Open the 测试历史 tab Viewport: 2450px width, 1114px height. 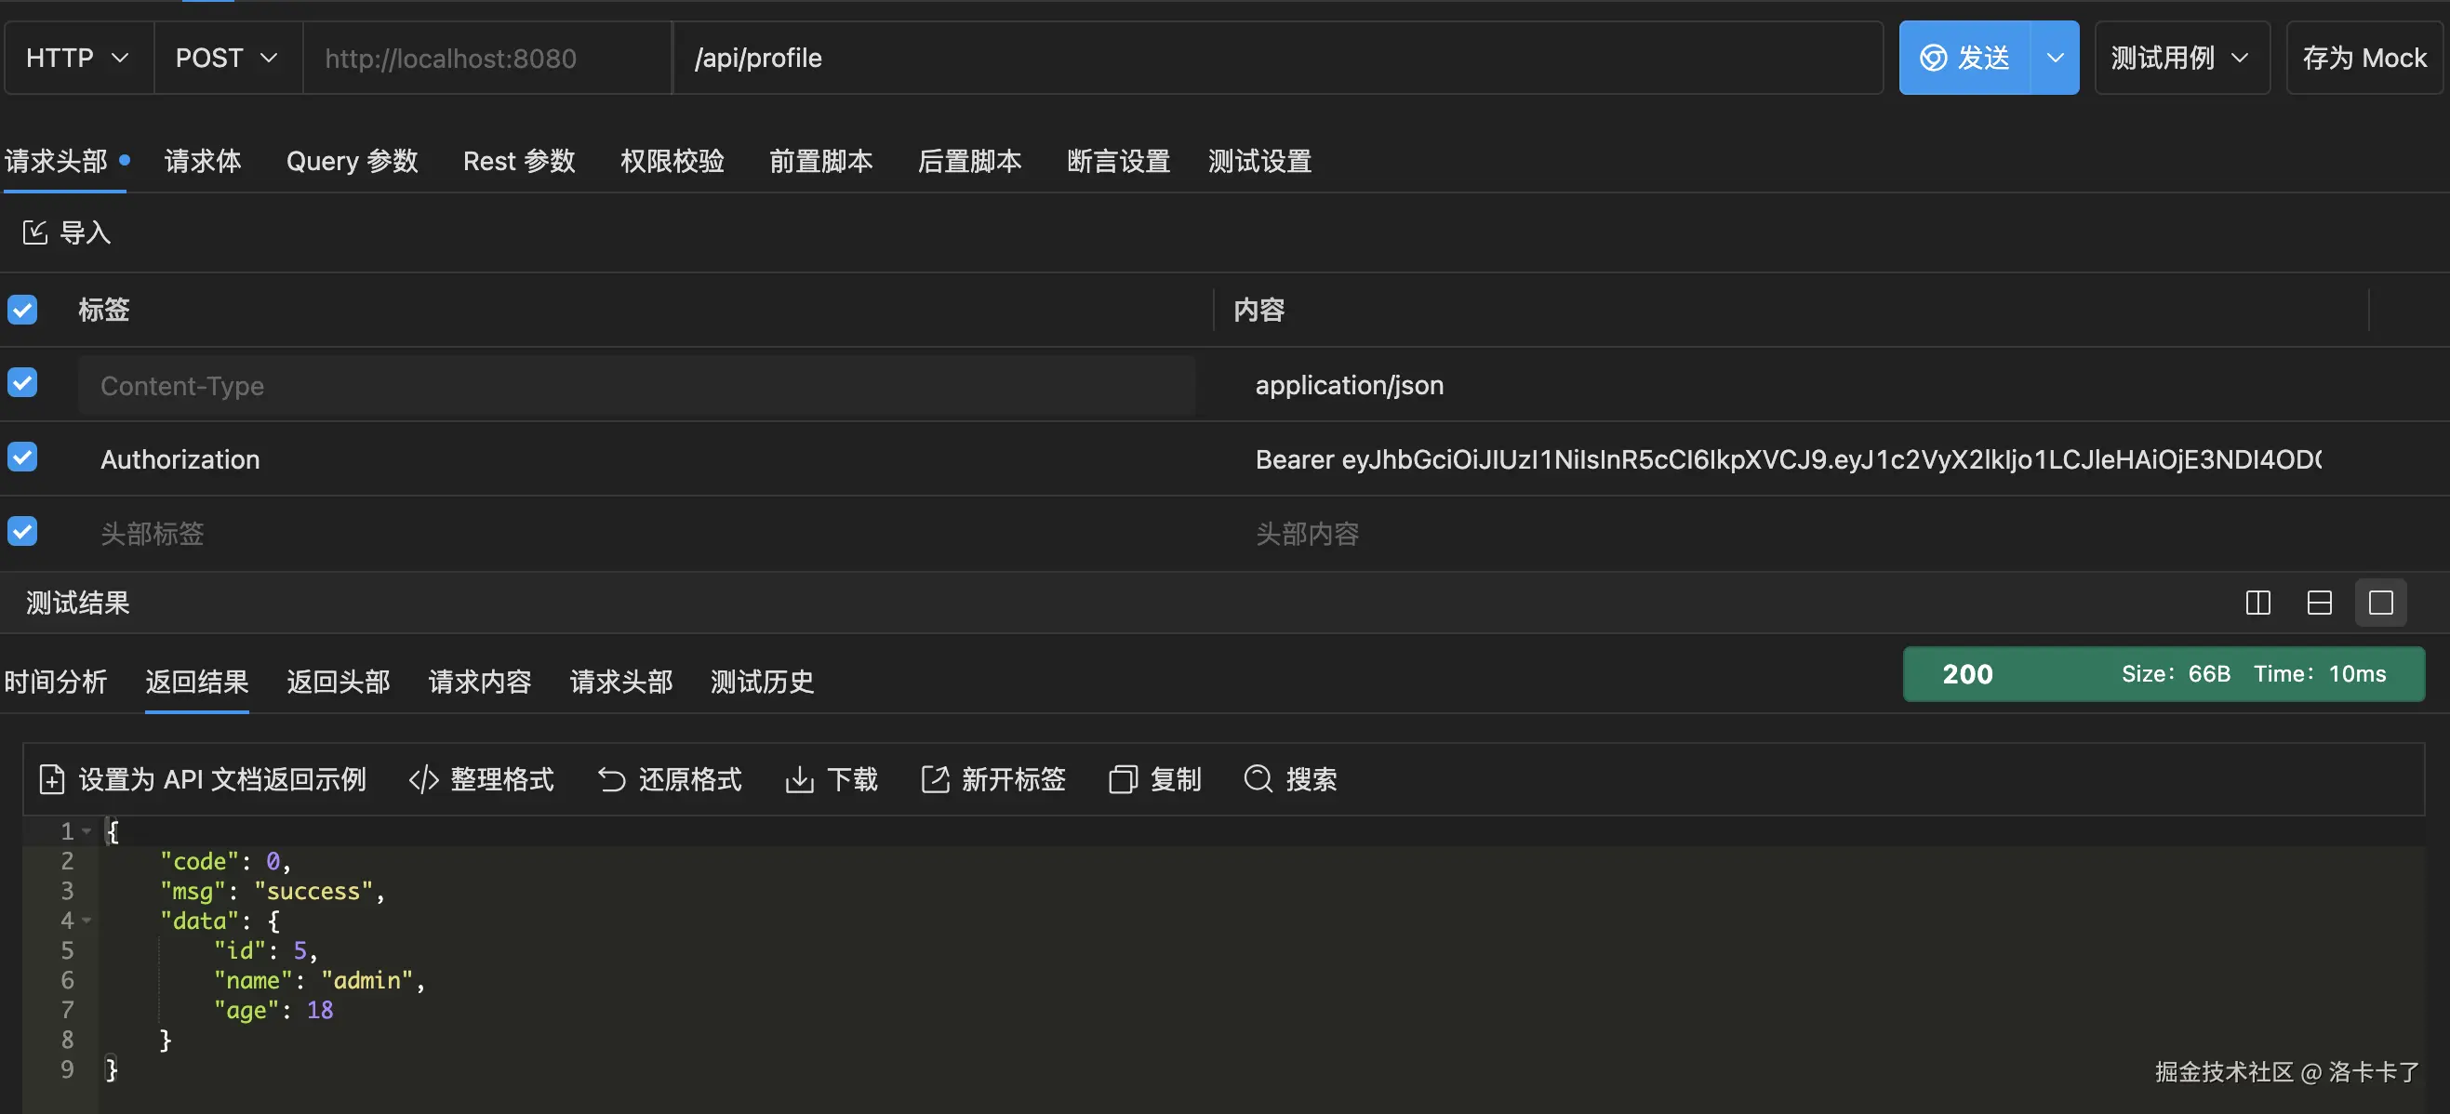point(763,682)
